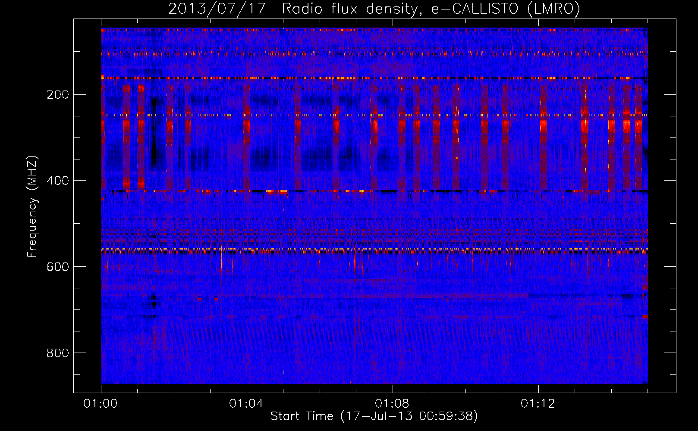Click the 01:04 time tick label
Screen dimensions: 698x431
coord(246,404)
